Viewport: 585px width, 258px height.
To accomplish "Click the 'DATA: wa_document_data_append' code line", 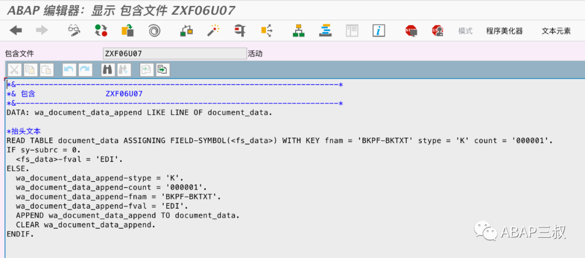I will point(140,113).
